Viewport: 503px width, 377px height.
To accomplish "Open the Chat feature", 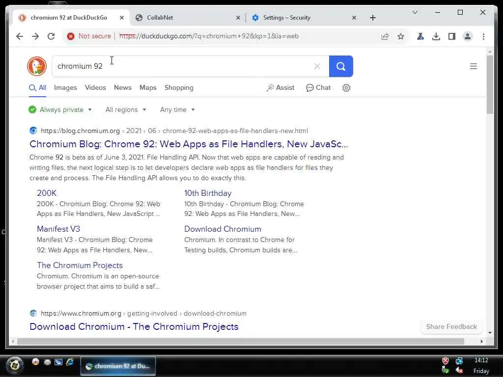I will pyautogui.click(x=318, y=88).
